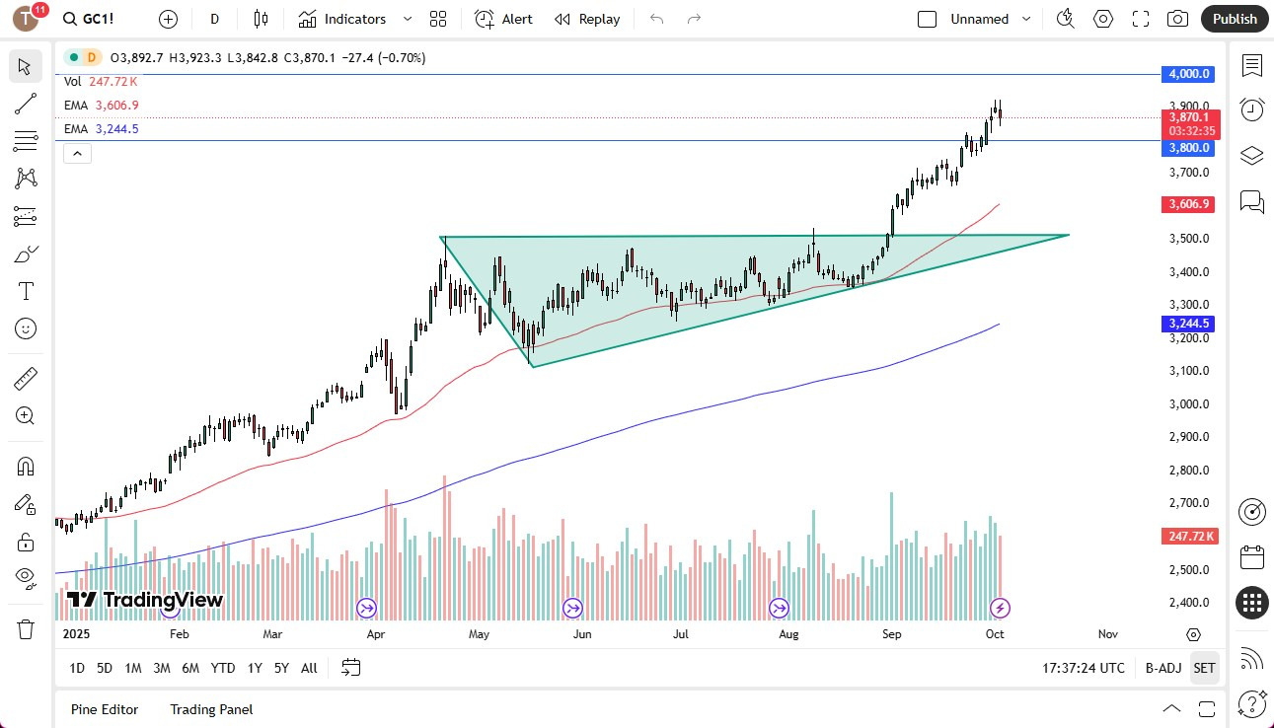This screenshot has width=1274, height=728.
Task: Open the Object Tree panel icon
Action: tap(1251, 155)
